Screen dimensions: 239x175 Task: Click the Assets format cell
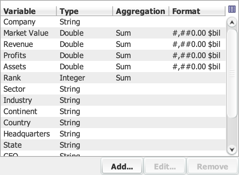(196, 67)
